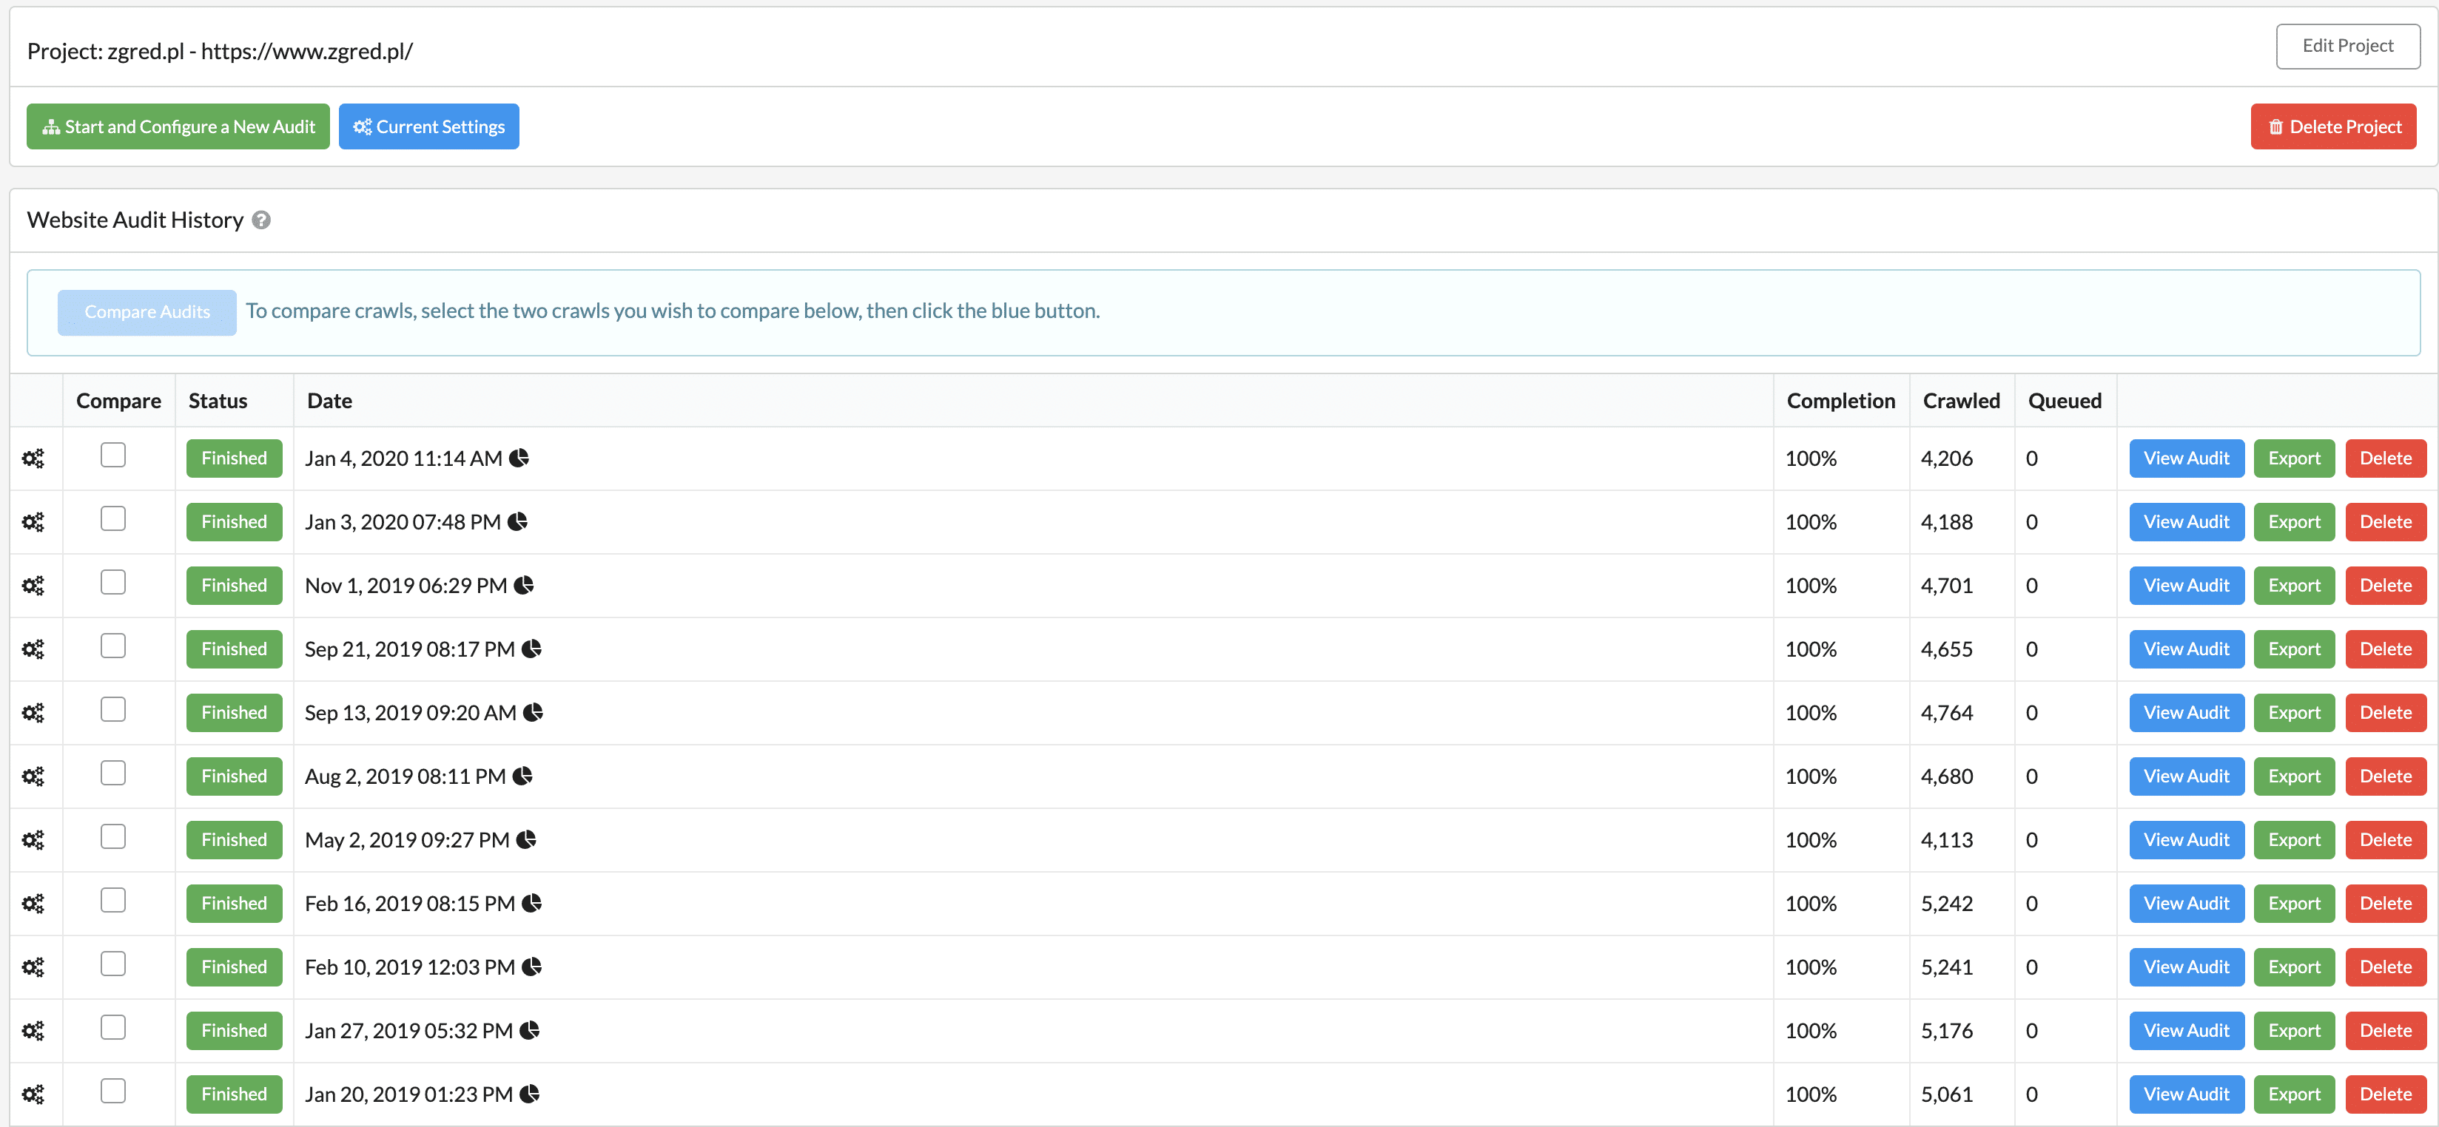
Task: Open gears icon on Nov 1, 2019 row
Action: 33,586
